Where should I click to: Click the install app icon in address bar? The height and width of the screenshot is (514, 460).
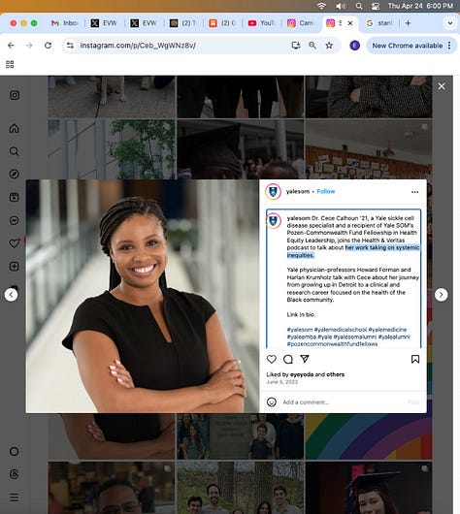(296, 46)
